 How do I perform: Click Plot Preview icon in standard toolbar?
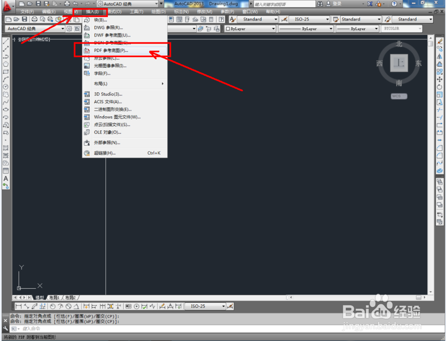pyautogui.click(x=42, y=19)
